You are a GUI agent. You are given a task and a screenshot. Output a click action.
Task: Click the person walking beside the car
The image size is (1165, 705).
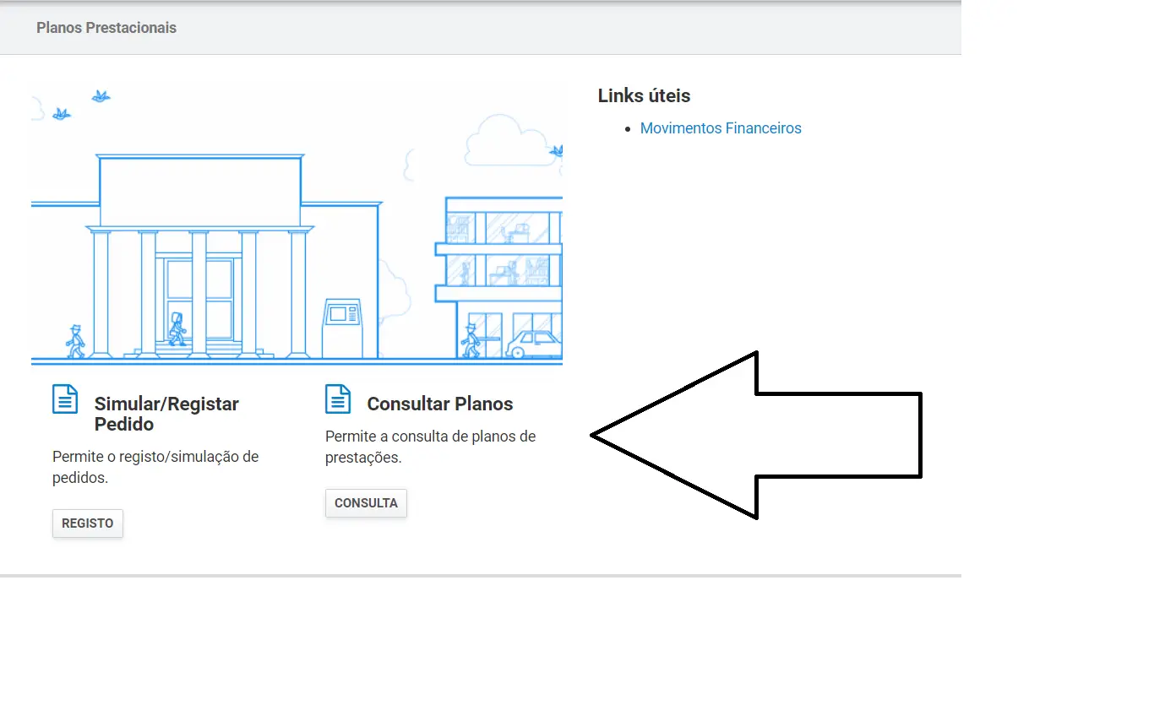click(471, 340)
